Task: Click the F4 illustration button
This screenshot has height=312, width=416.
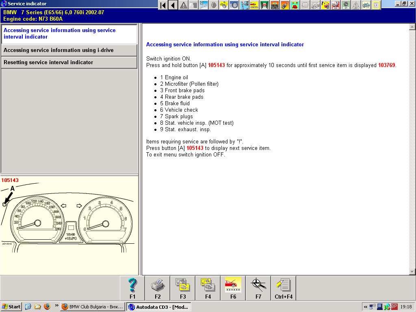Action: (208, 288)
